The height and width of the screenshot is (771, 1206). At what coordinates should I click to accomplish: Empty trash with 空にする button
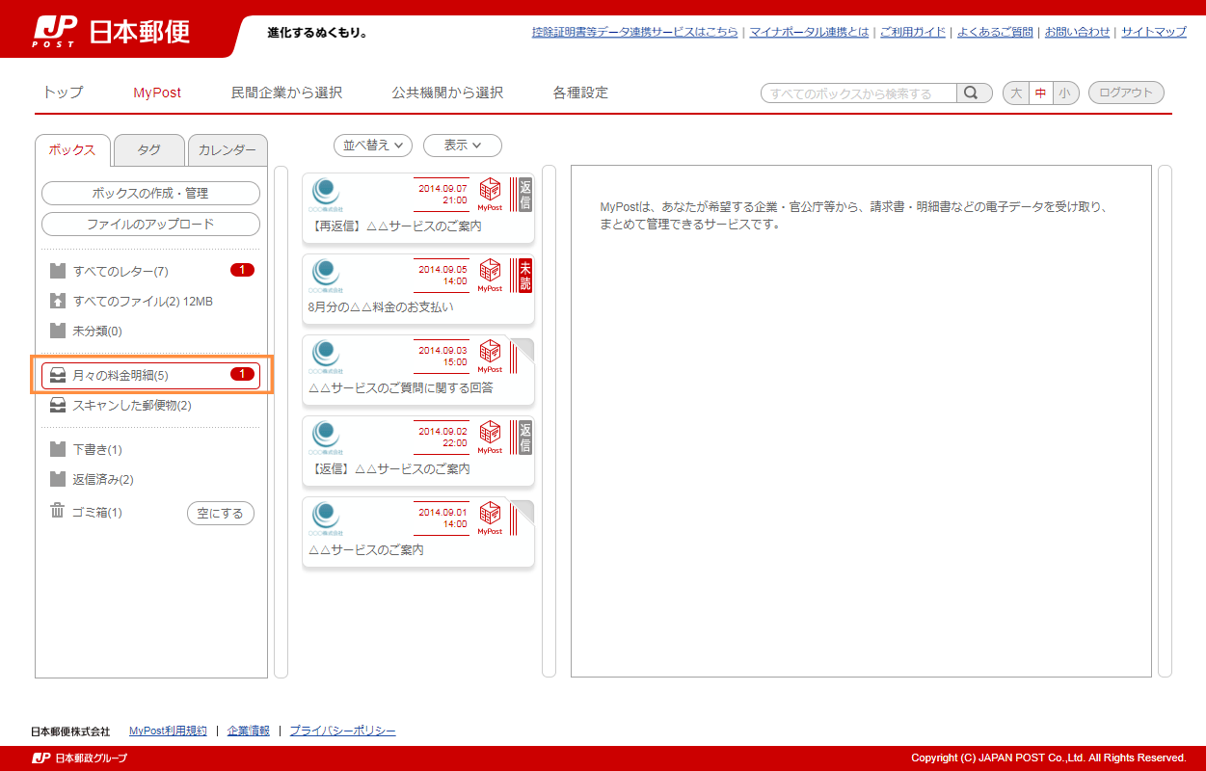pyautogui.click(x=221, y=514)
